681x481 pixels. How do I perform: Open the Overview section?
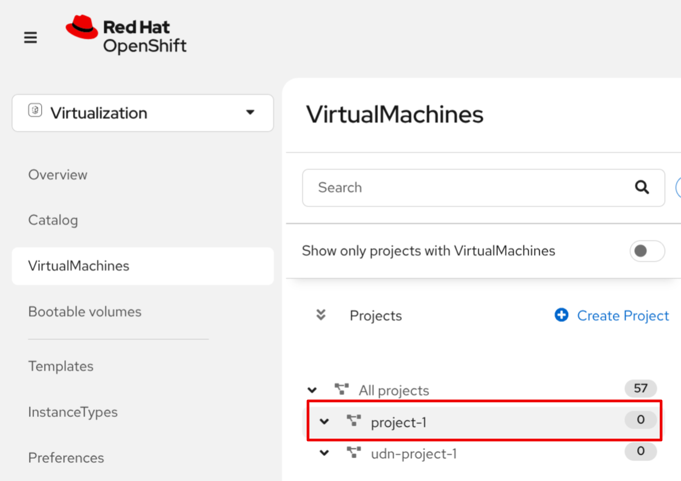[x=58, y=175]
